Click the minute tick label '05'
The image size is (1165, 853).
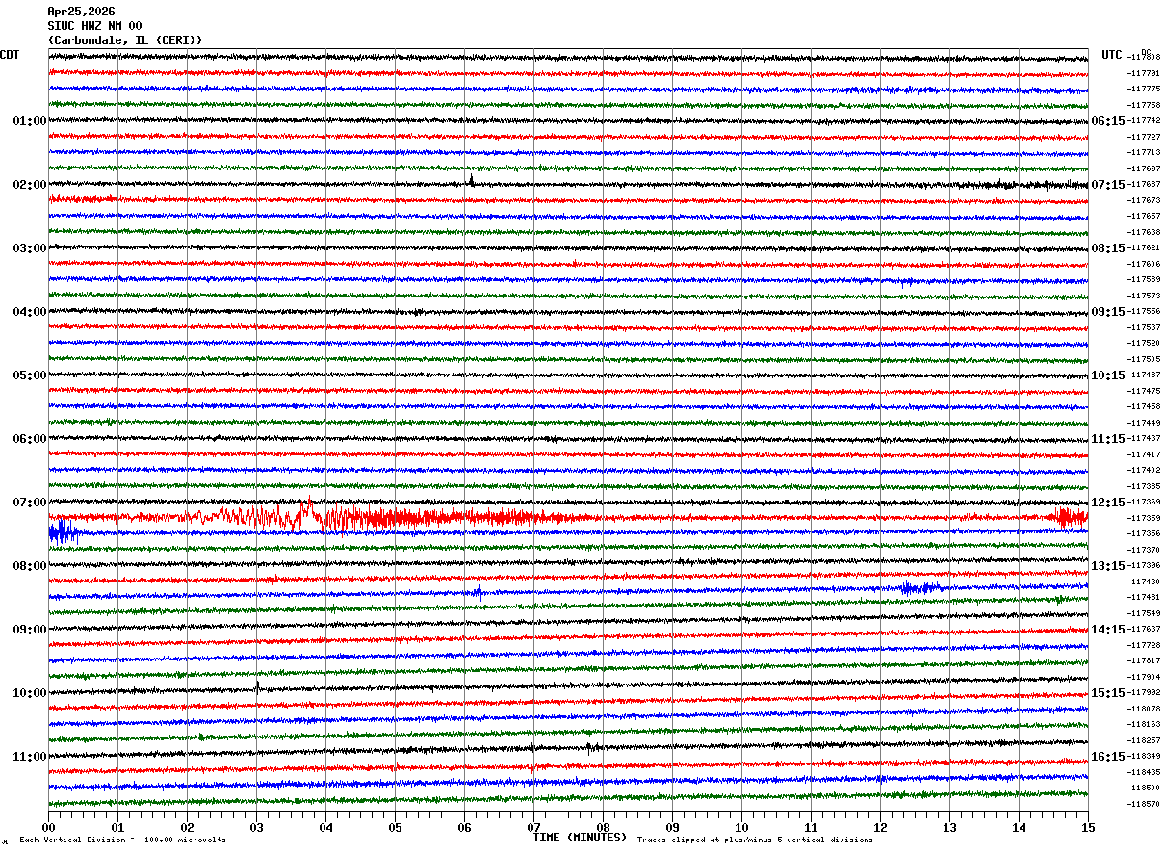[395, 827]
